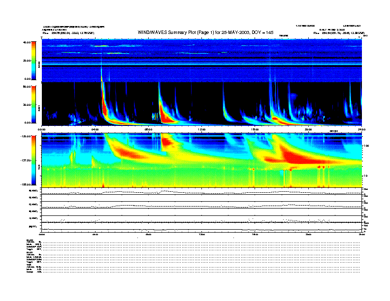Click the vertical RAD1 axis label
390x301 pixels.
click(39, 108)
